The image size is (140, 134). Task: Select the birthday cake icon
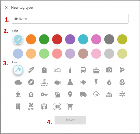96,70
